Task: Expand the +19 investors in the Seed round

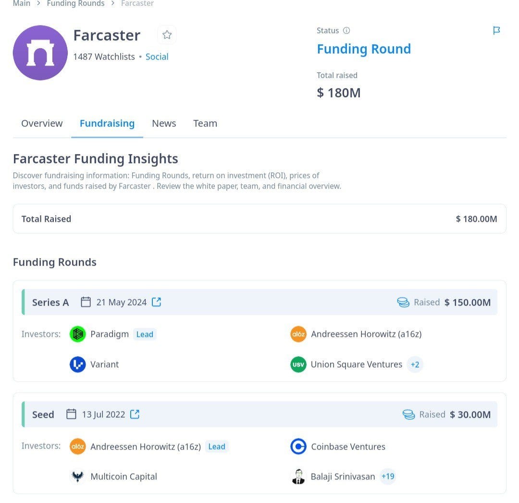Action: coord(387,476)
